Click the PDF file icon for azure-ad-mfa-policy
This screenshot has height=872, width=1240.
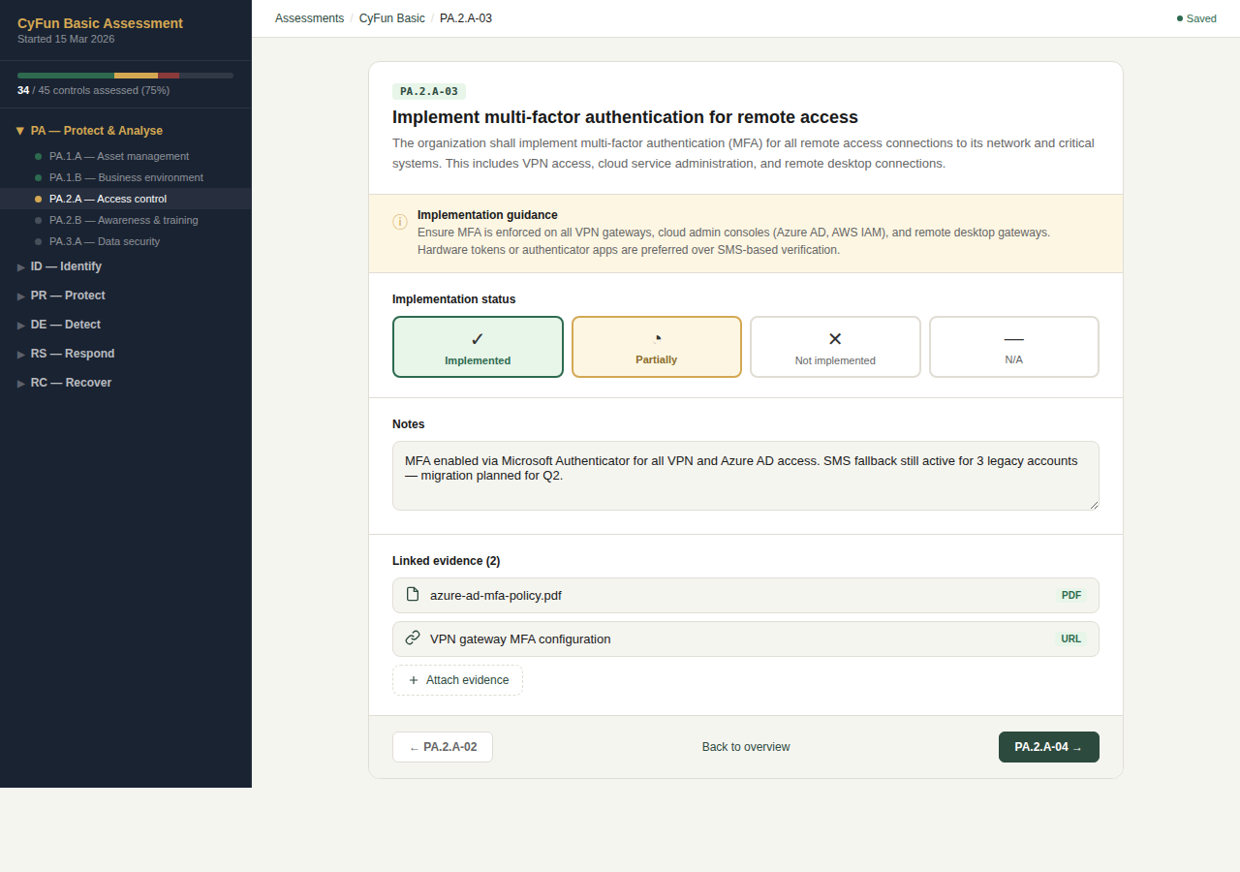(413, 595)
